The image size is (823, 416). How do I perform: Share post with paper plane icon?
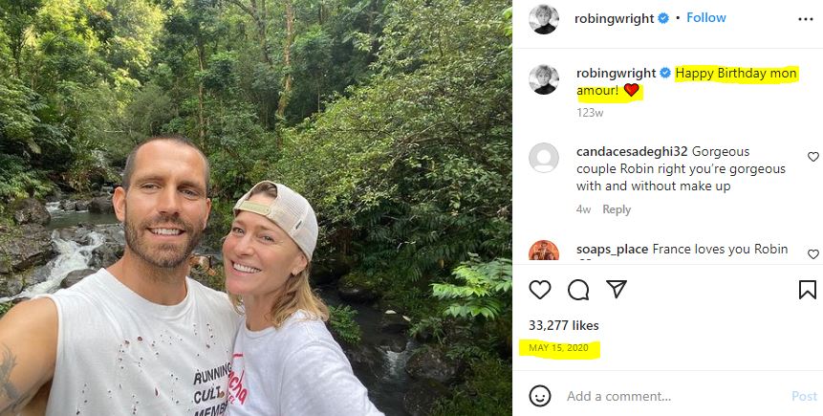tap(617, 289)
